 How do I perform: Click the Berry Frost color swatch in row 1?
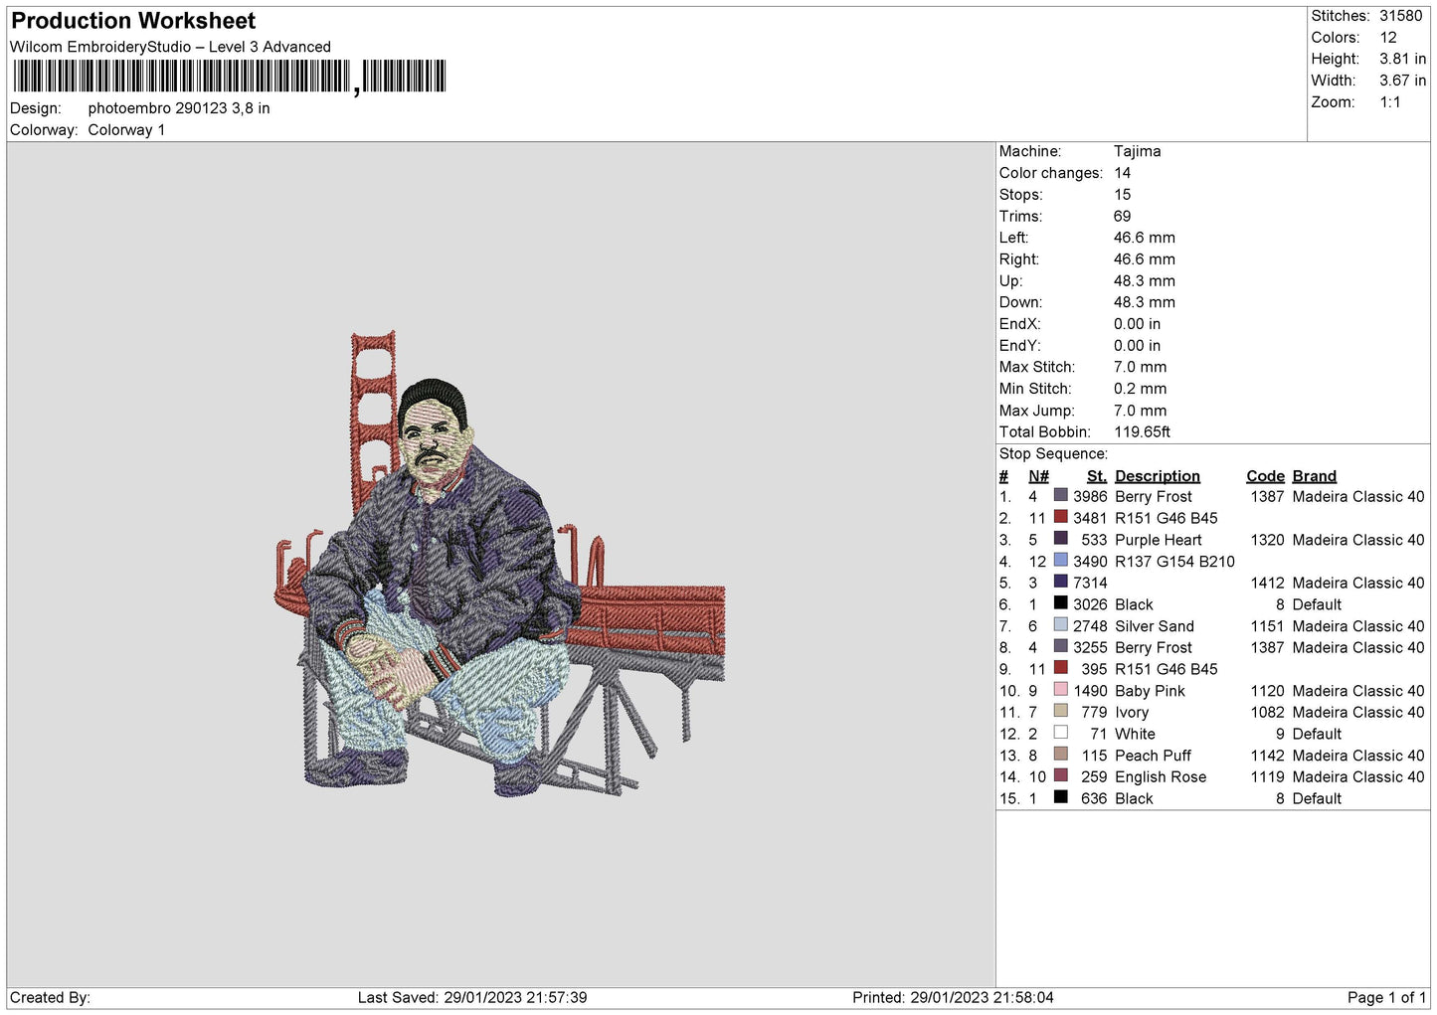click(1060, 495)
